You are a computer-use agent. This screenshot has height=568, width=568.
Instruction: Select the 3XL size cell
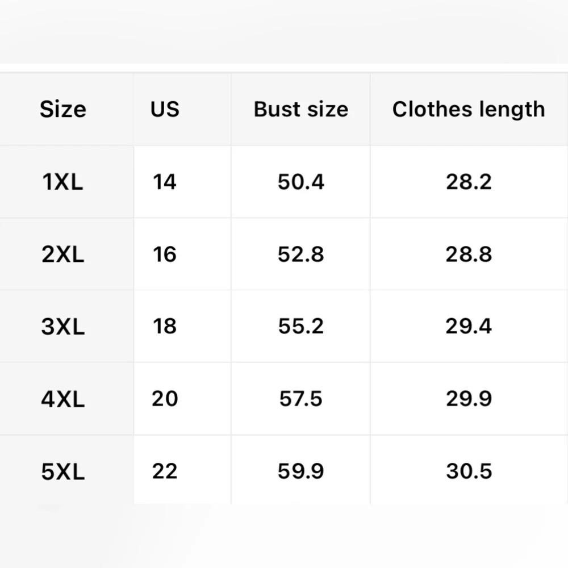63,327
